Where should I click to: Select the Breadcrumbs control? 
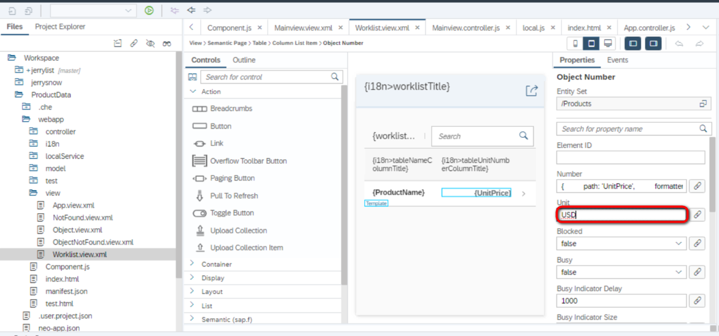(x=231, y=108)
